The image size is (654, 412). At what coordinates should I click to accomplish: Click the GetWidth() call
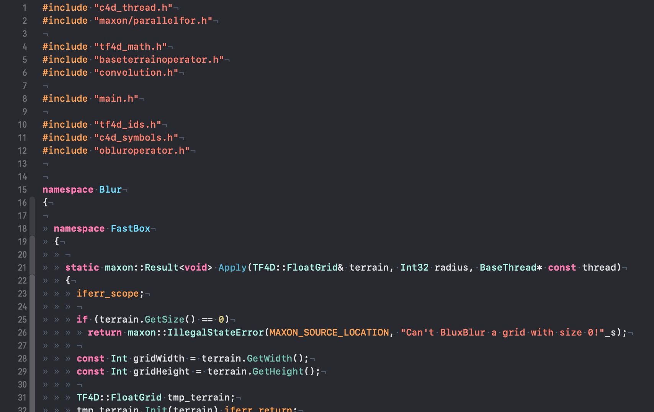(x=275, y=358)
